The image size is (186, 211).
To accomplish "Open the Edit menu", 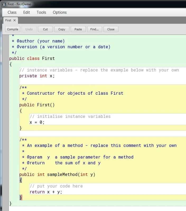I will click(x=26, y=12).
